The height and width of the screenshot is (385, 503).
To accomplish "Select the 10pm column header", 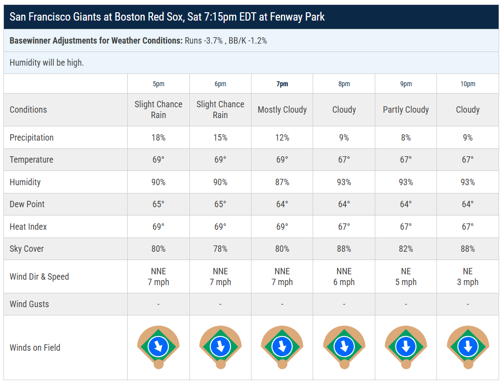I will (x=468, y=84).
